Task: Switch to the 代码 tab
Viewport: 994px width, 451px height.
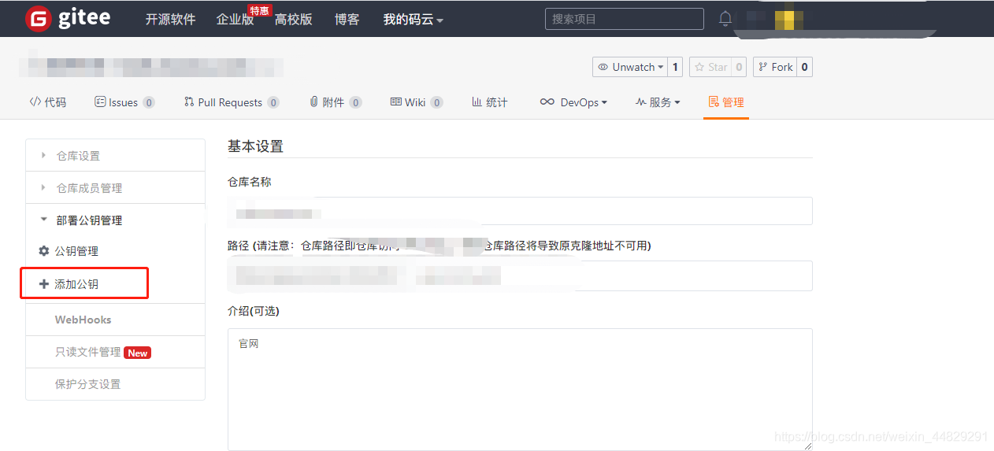Action: (48, 102)
